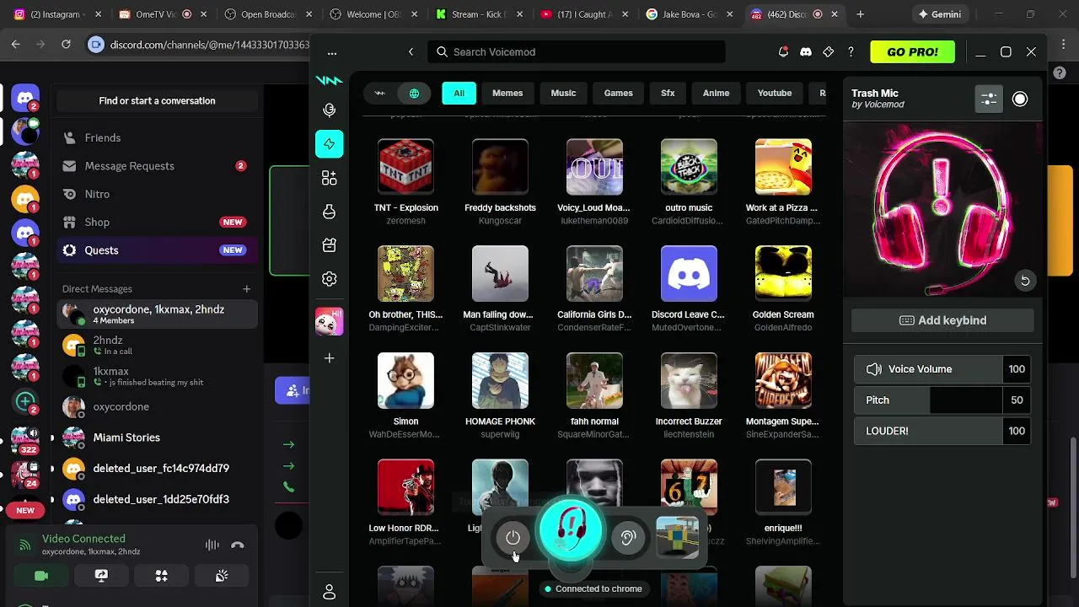1079x607 pixels.
Task: Play the Simon chipmunk sound
Action: coord(406,381)
